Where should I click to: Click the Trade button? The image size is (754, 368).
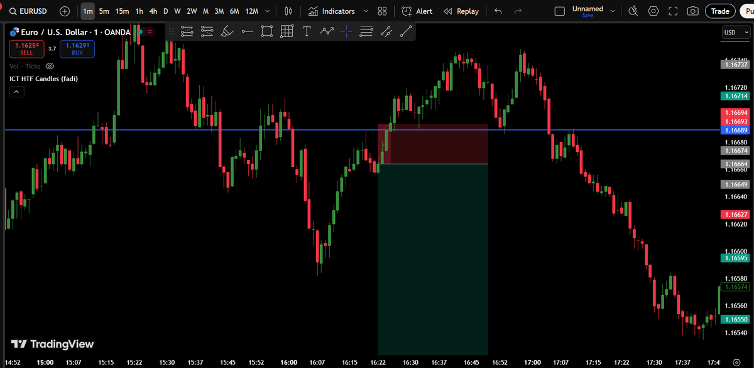click(x=720, y=11)
